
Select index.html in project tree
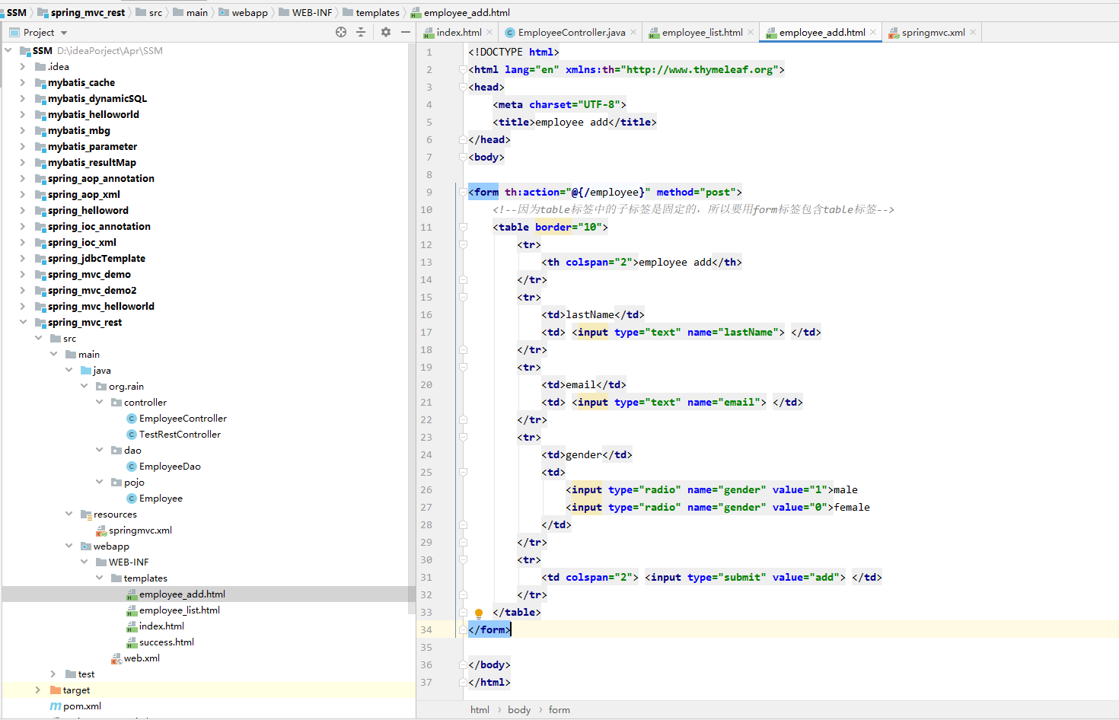pos(161,626)
